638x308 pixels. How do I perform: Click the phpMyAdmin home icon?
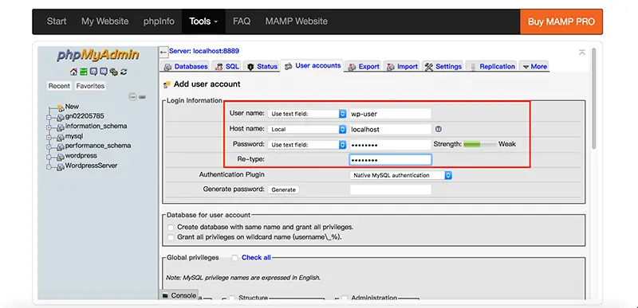[73, 72]
